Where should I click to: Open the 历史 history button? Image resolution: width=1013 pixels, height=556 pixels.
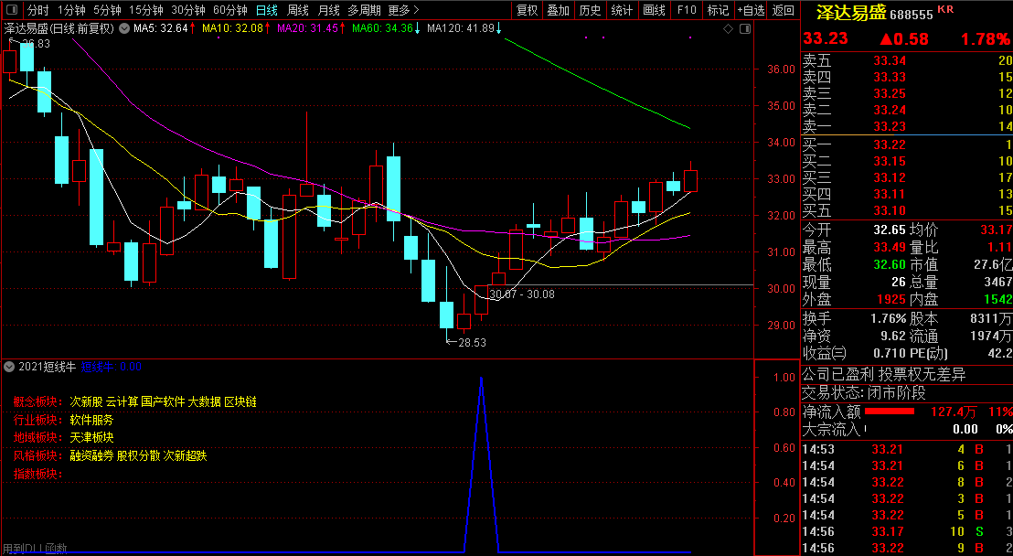pyautogui.click(x=590, y=10)
